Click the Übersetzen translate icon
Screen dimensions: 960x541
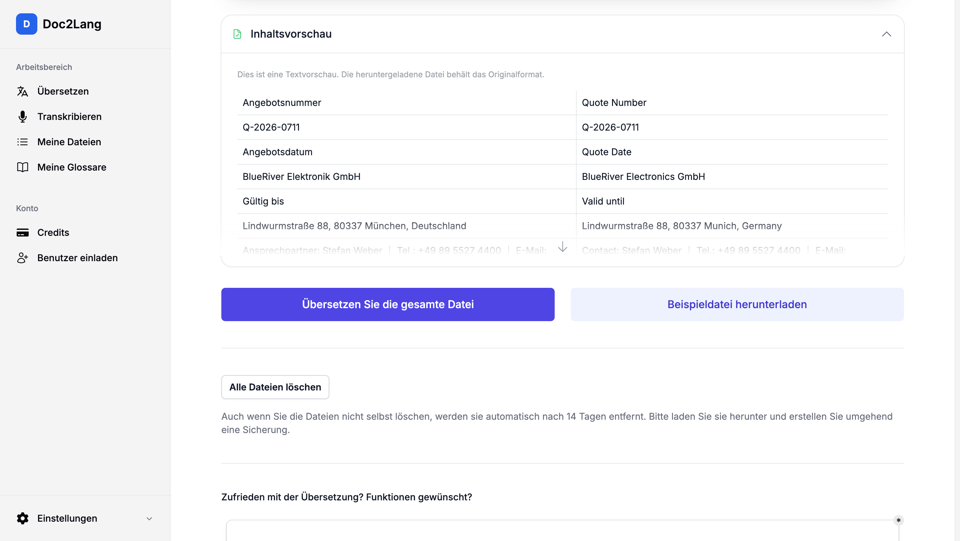pos(22,91)
